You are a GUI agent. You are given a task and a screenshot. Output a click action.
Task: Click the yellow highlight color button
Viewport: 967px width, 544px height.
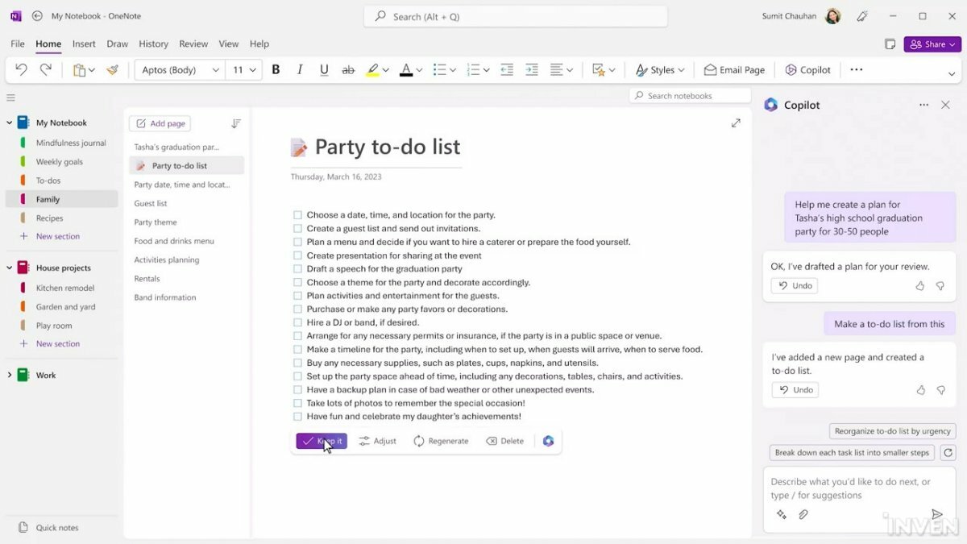point(371,70)
